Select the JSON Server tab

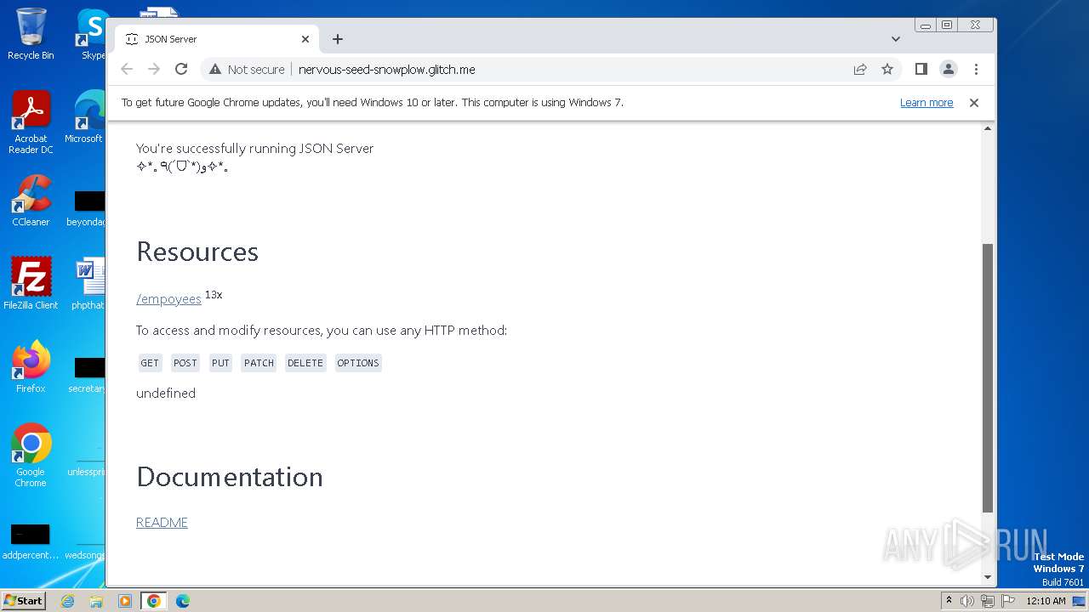click(217, 39)
